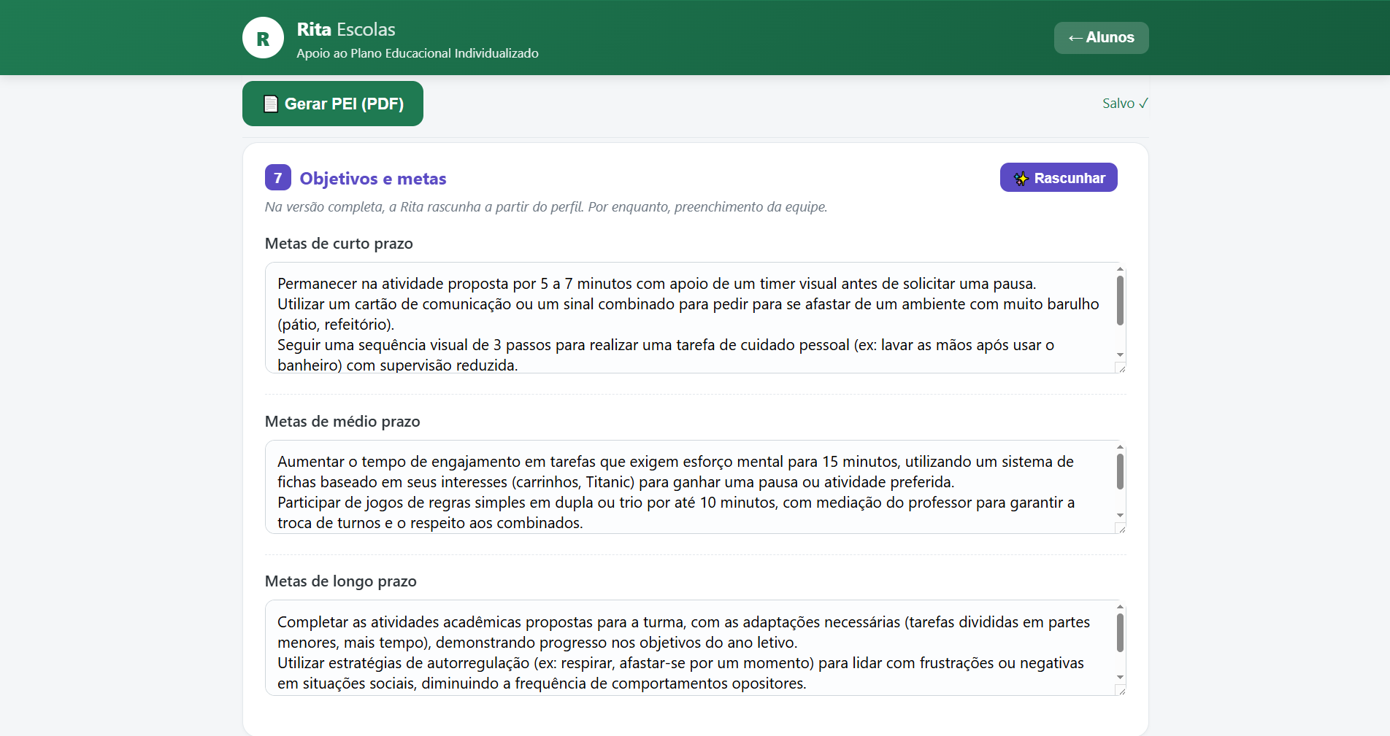
Task: Click the Apoio ao Plano Educacional Individualizado subtitle
Action: pos(418,53)
